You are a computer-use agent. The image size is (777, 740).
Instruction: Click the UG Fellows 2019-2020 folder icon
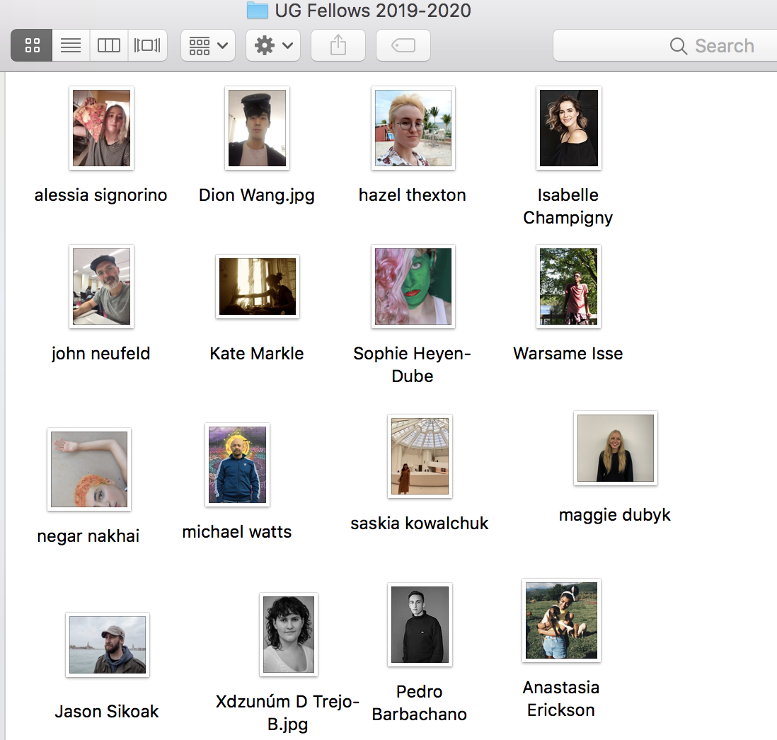[x=257, y=11]
